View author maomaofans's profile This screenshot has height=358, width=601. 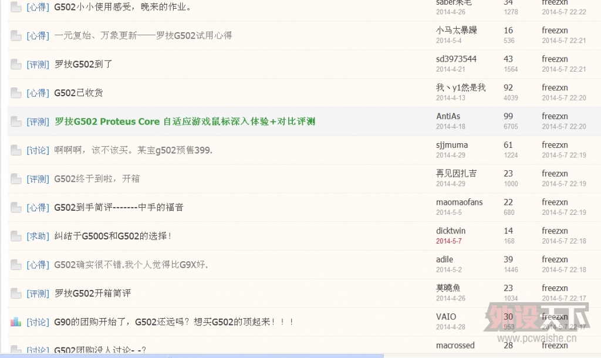click(x=459, y=202)
